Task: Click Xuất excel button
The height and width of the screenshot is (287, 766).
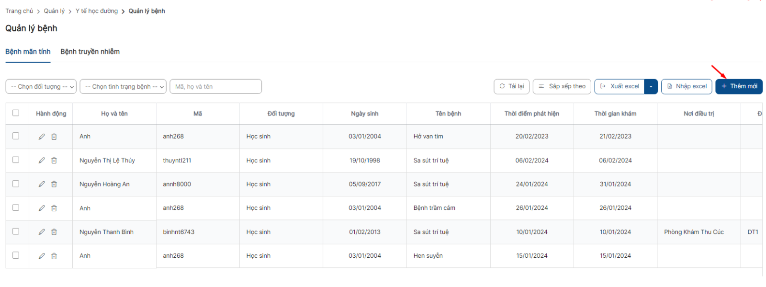Action: click(620, 87)
